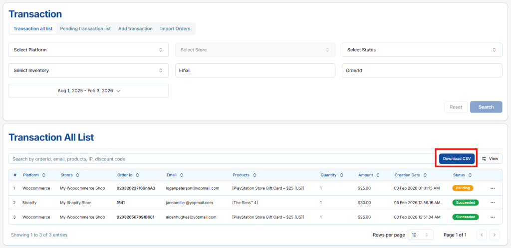Image resolution: width=511 pixels, height=248 pixels.
Task: Change rows per page selector
Action: [x=421, y=235]
